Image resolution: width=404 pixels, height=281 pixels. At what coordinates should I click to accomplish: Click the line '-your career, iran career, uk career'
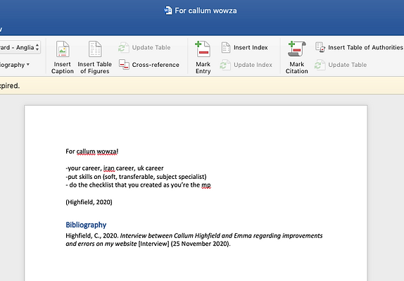click(115, 168)
